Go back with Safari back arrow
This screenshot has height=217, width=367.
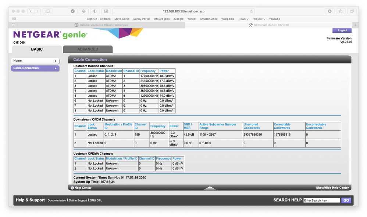click(x=31, y=11)
